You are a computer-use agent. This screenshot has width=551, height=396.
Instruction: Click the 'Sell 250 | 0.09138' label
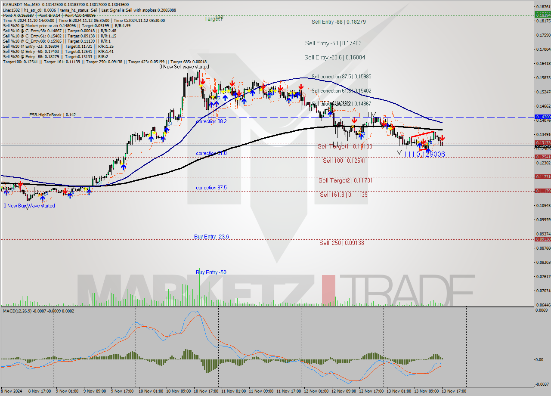pos(341,243)
